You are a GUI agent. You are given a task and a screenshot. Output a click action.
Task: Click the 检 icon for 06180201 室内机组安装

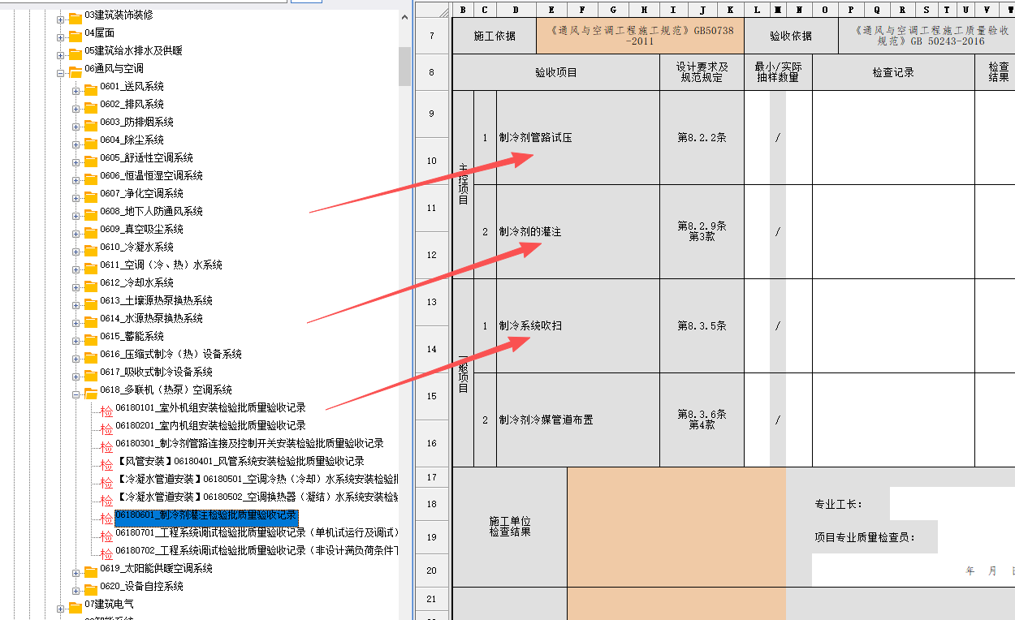(106, 429)
